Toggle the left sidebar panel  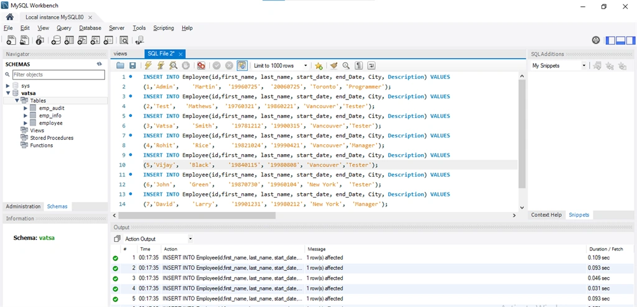[x=611, y=40]
